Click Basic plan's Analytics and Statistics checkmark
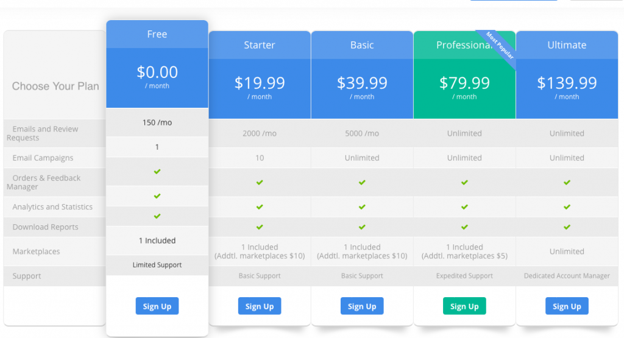The width and height of the screenshot is (624, 338). 362,207
